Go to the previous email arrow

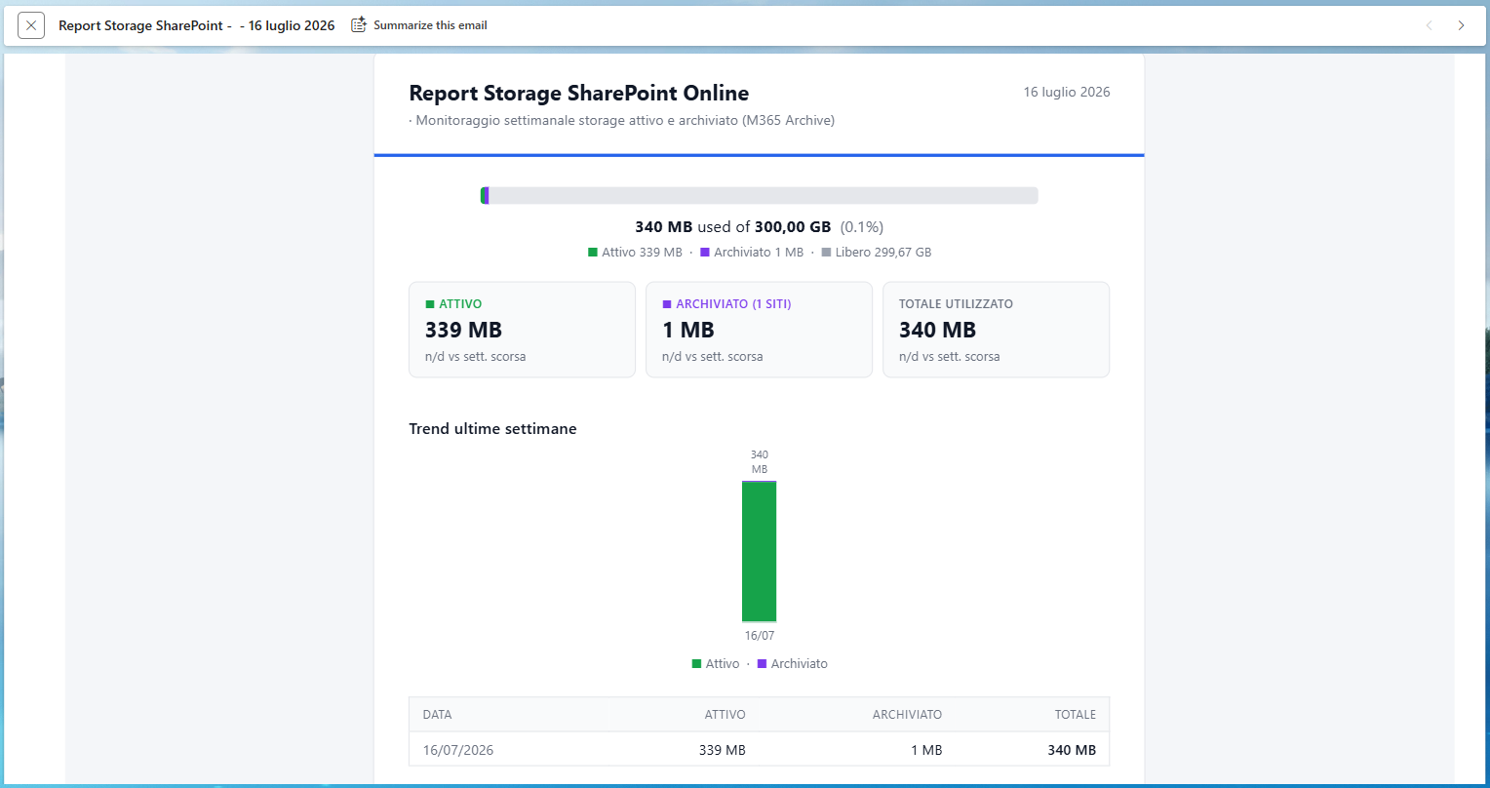(1430, 25)
